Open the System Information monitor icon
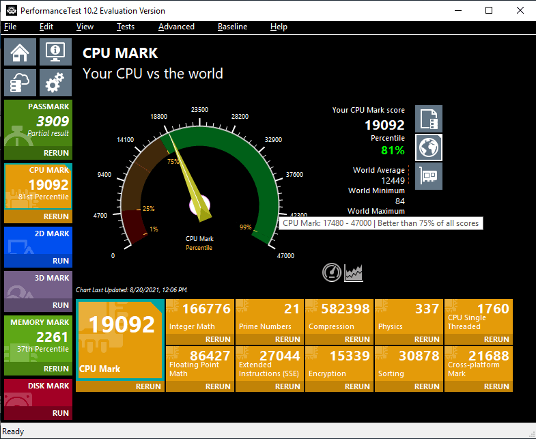The height and width of the screenshot is (439, 536). [x=56, y=52]
